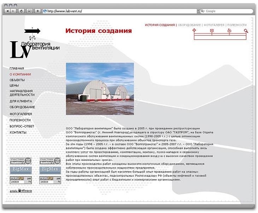Open ДЛЯ КЛИЕНТА menu item
Screen dimensions: 258x213
(21, 101)
